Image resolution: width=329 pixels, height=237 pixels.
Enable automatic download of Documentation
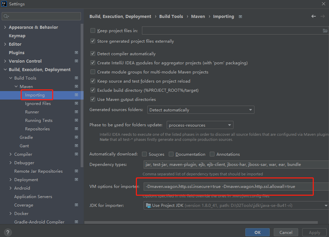171,154
